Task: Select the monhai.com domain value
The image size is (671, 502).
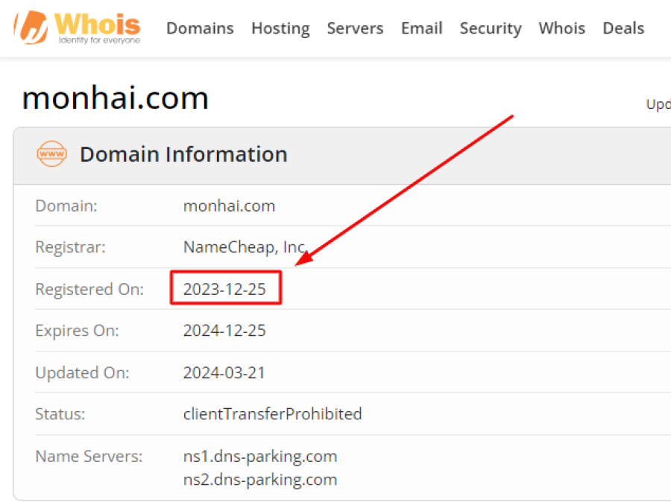Action: coord(229,206)
